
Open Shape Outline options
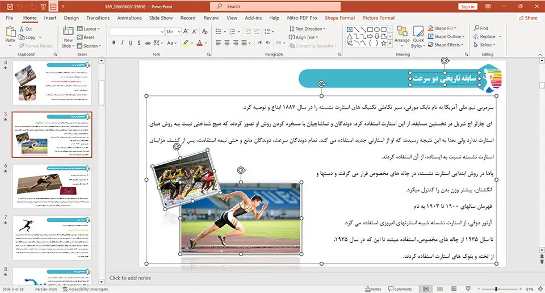[446, 36]
